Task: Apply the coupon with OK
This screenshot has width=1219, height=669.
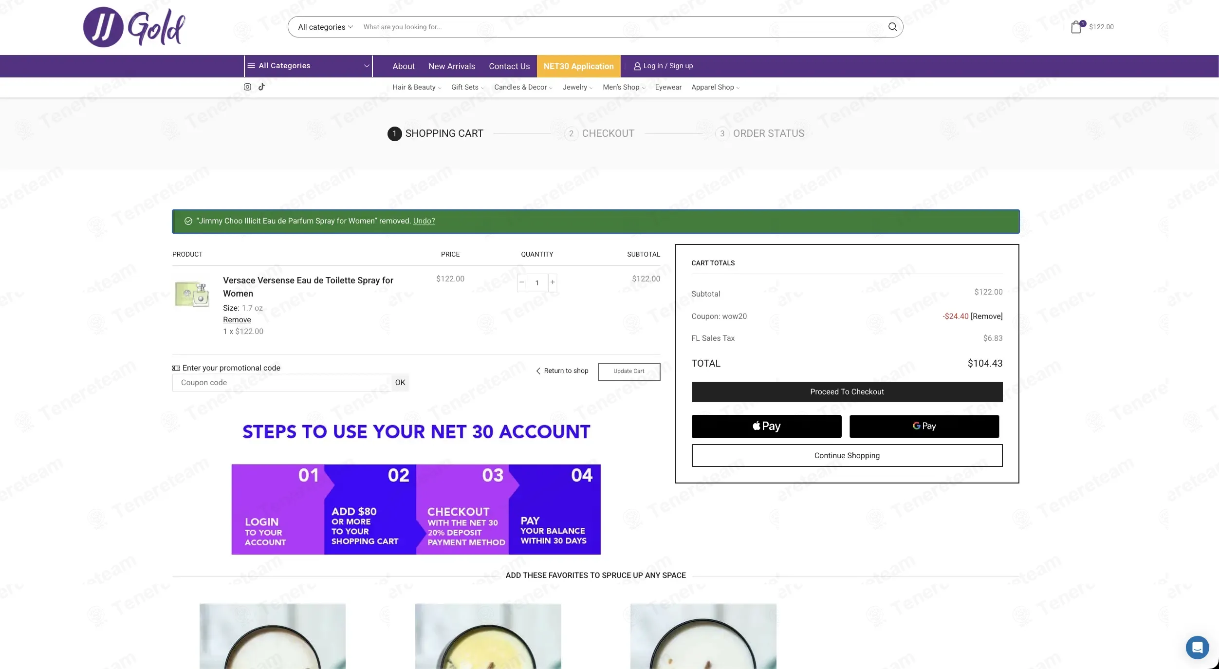Action: coord(400,383)
